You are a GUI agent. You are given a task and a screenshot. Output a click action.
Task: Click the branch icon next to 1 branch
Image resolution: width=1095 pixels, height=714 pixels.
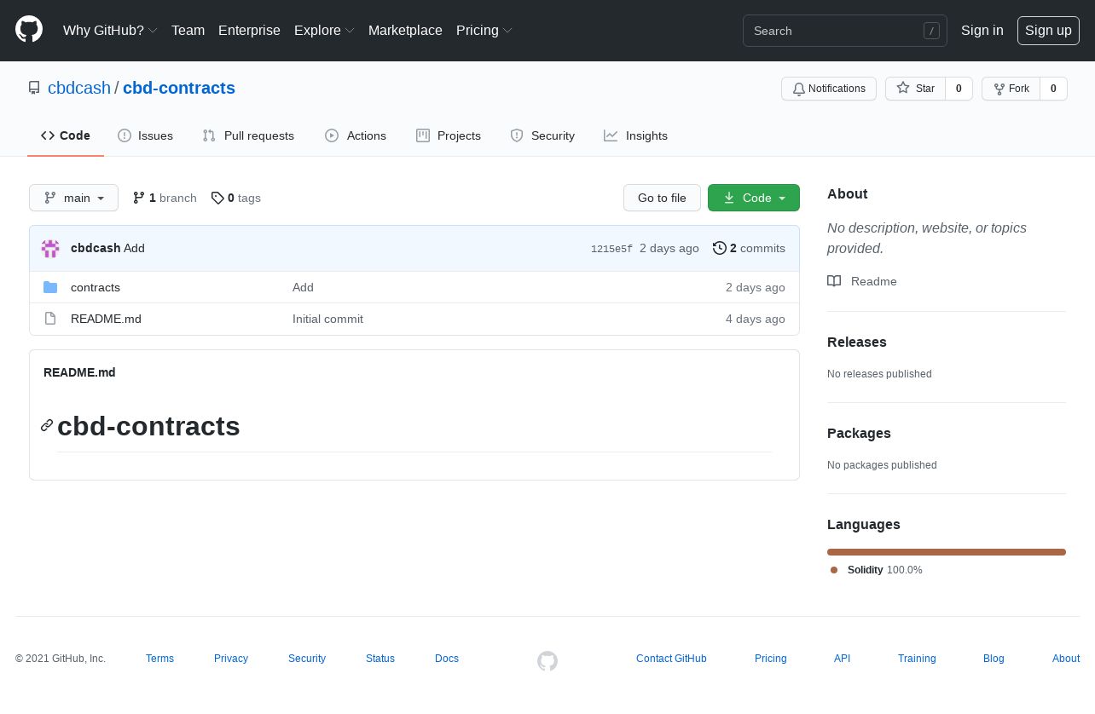139,198
